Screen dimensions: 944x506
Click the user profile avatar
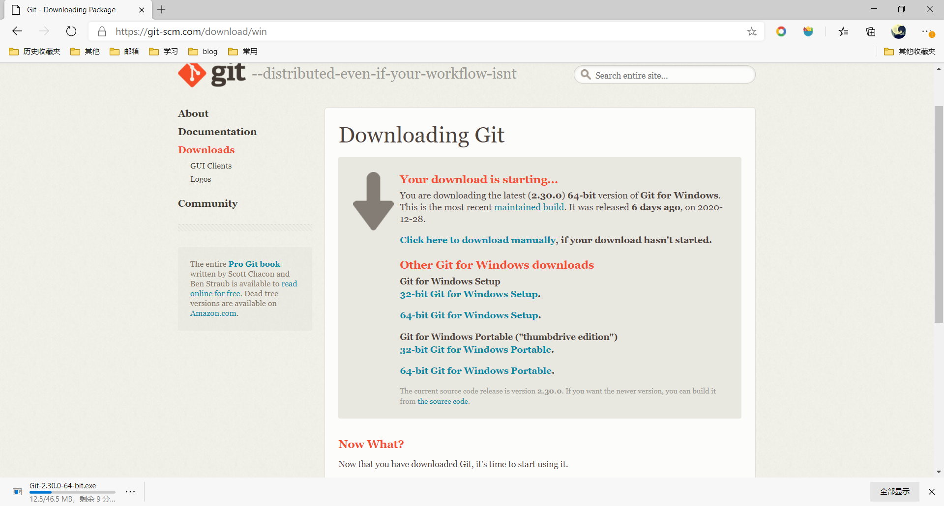(899, 32)
